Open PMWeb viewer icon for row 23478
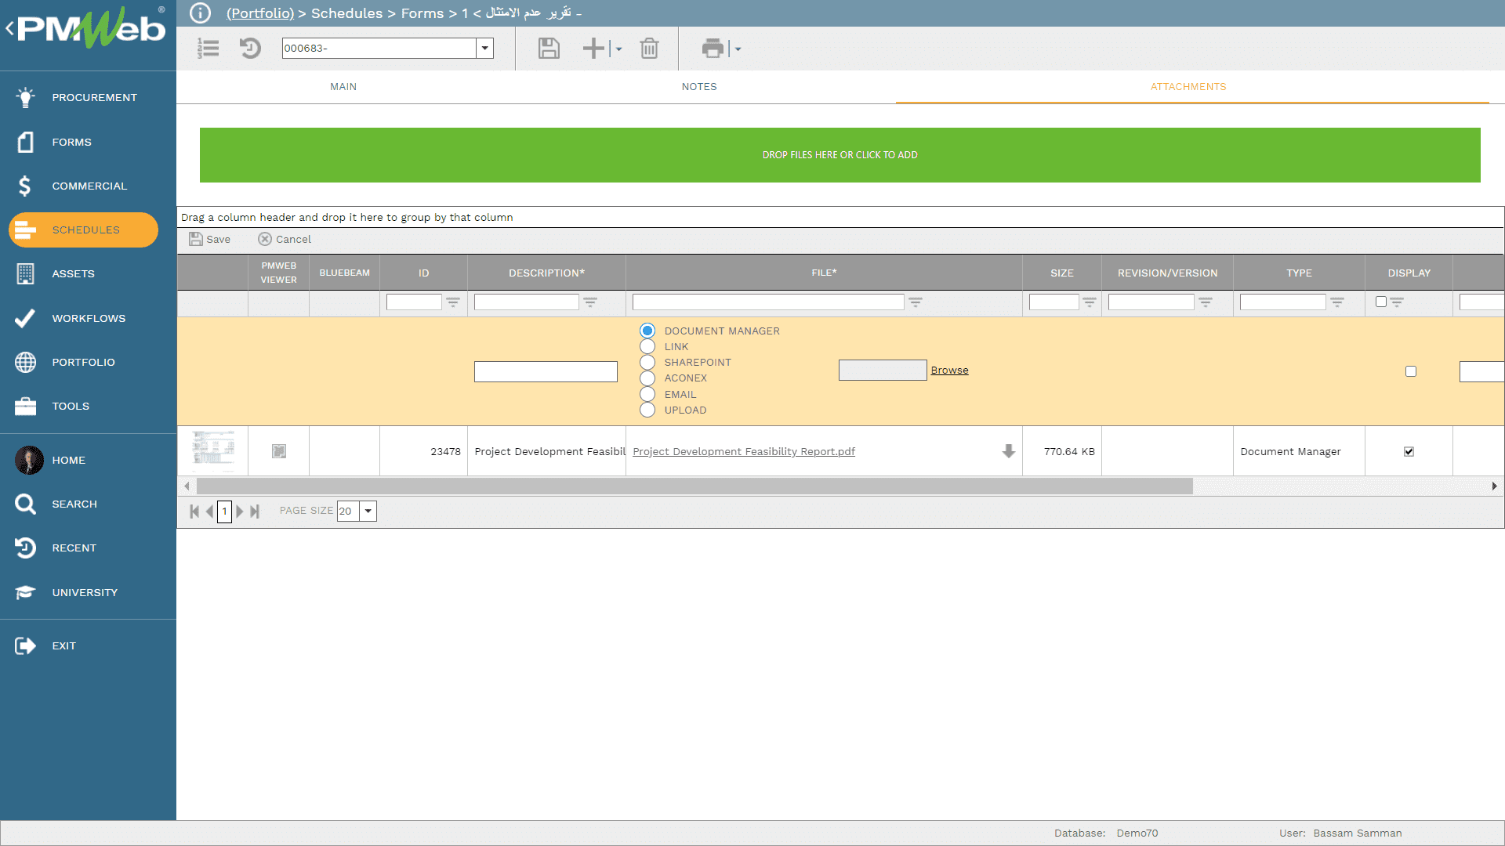The height and width of the screenshot is (846, 1505). tap(279, 451)
